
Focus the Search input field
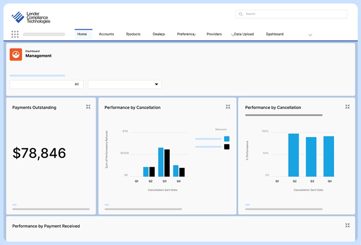point(291,14)
